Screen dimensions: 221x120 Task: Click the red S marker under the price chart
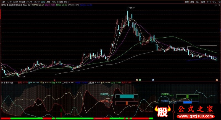pos(55,80)
